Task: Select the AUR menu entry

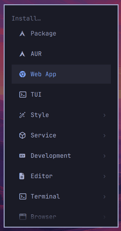Action: pos(61,54)
